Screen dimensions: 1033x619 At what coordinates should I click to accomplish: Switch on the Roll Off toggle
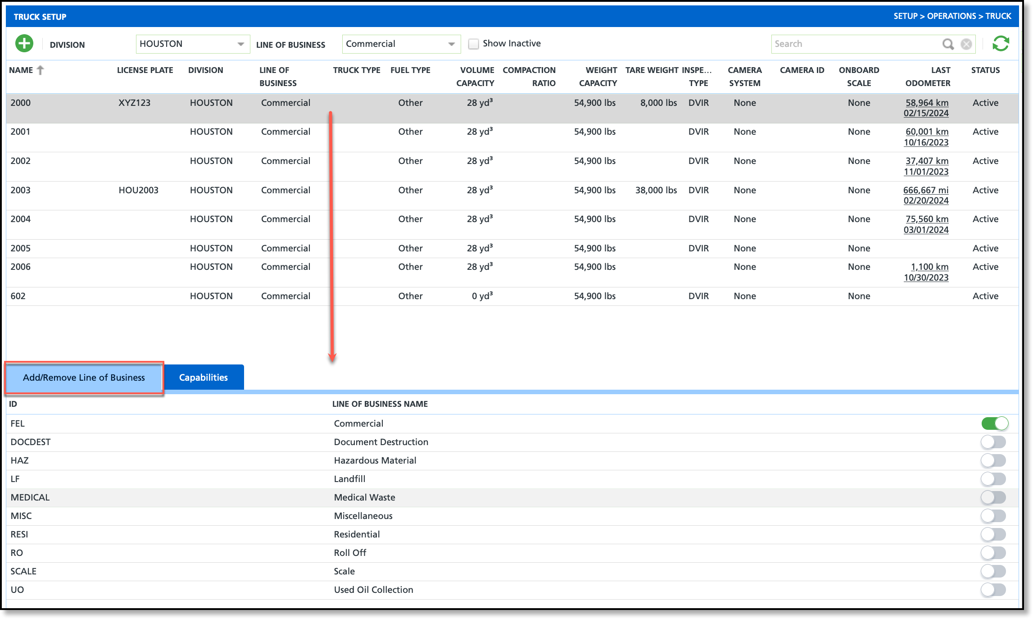pyautogui.click(x=993, y=553)
